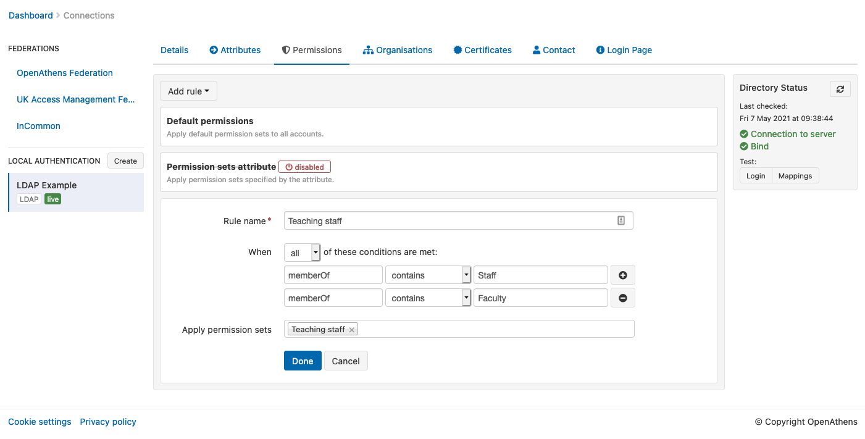The width and height of the screenshot is (865, 439).
Task: Click the Test Login button
Action: pyautogui.click(x=755, y=176)
